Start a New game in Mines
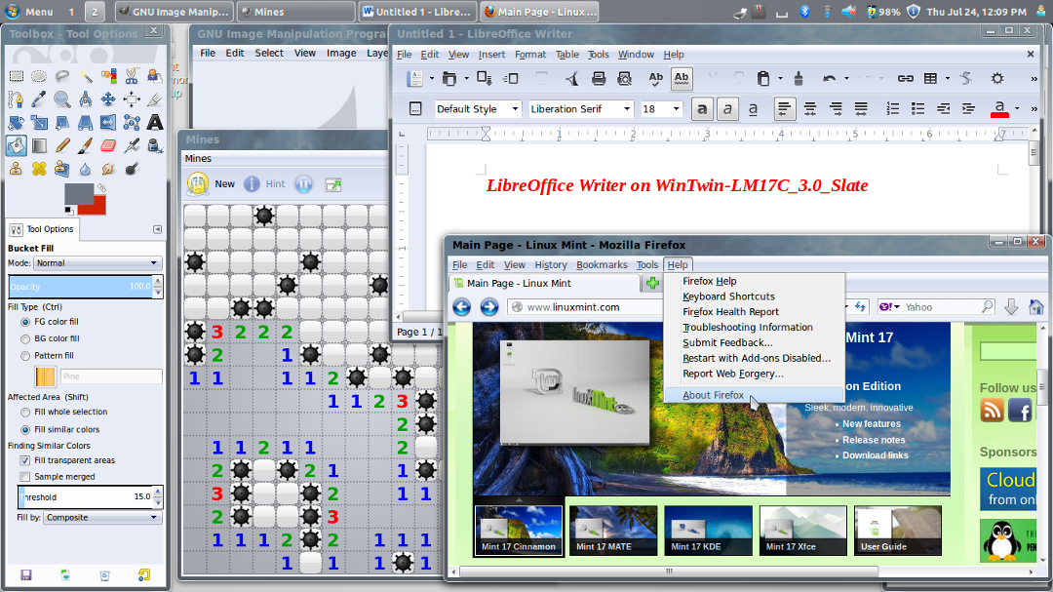1053x592 pixels. click(211, 184)
